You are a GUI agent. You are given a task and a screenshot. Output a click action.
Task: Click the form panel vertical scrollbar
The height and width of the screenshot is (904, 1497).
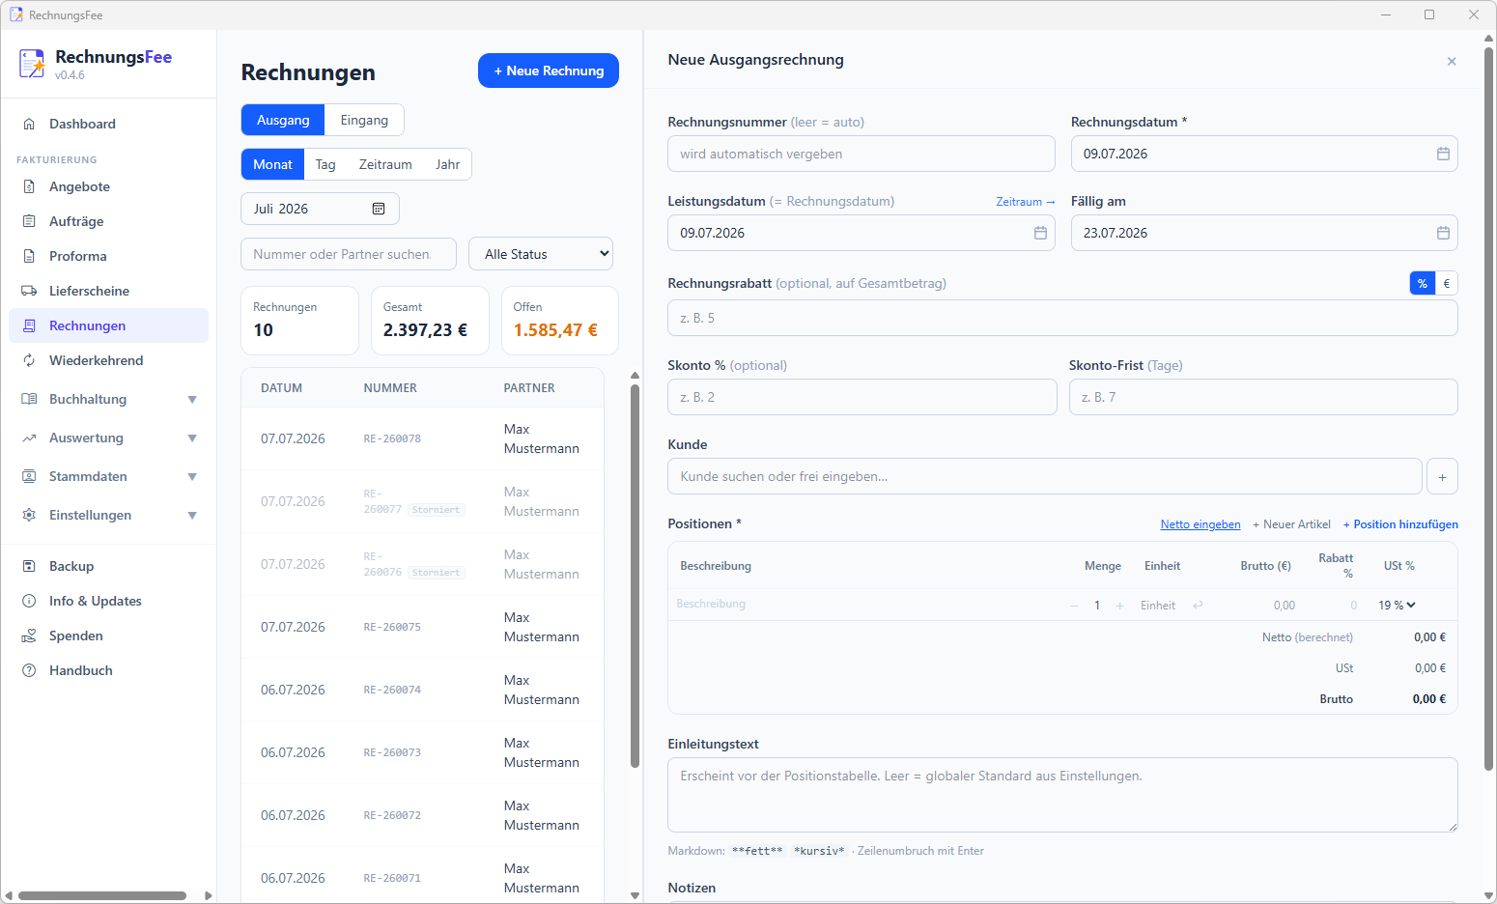click(x=1489, y=408)
